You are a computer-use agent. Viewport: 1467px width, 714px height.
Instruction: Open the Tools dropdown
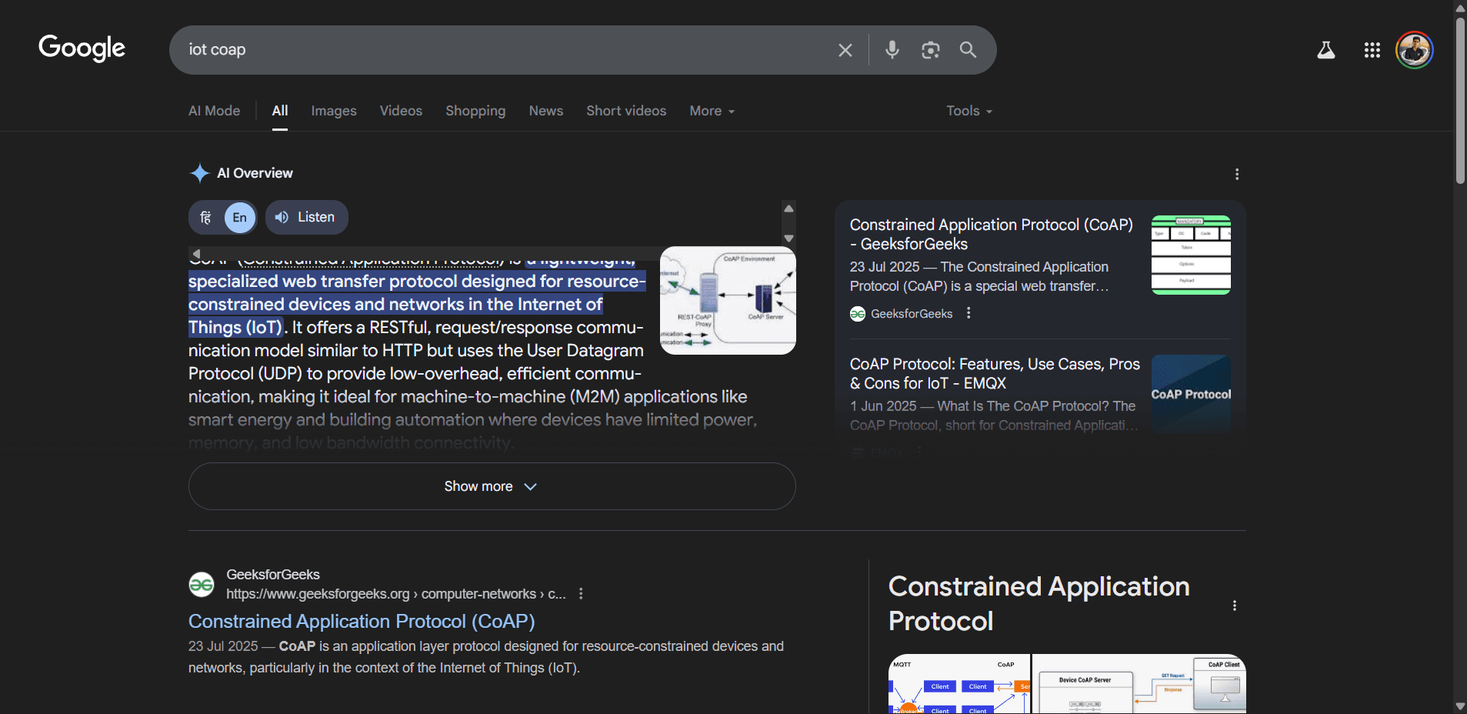tap(969, 111)
